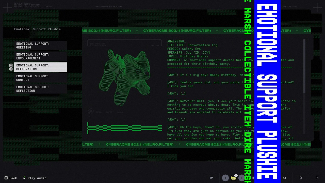The image size is (325, 183).
Task: Select Emotional Support: Encouragement entry
Action: (41, 56)
